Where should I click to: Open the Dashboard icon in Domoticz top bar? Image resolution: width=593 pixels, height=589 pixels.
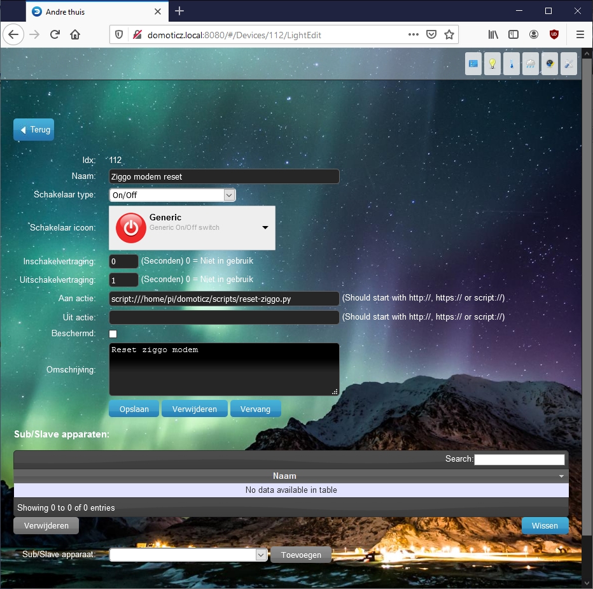[x=473, y=64]
